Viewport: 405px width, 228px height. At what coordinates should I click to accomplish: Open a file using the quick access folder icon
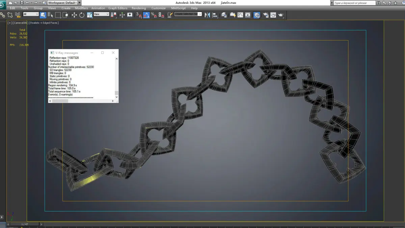coord(16,3)
